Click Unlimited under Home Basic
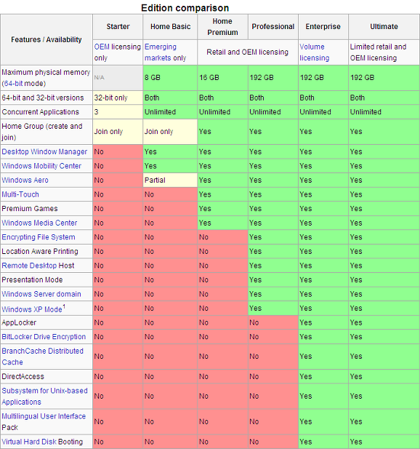 click(x=170, y=112)
